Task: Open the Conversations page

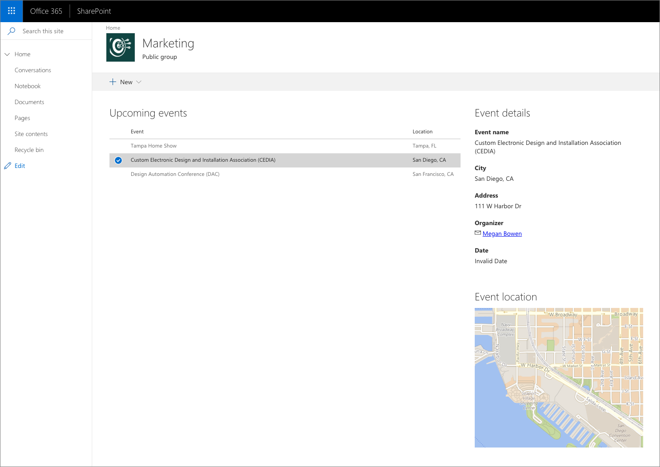Action: 33,70
